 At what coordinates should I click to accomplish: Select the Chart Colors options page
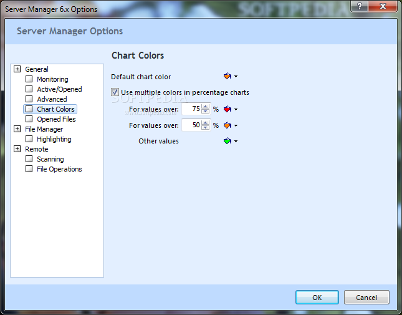click(x=55, y=109)
